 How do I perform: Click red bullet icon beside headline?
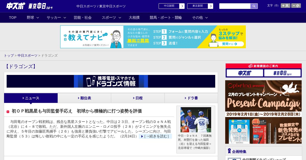click(x=8, y=112)
